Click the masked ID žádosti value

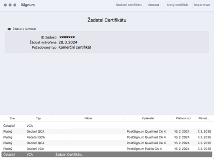[x=67, y=37]
